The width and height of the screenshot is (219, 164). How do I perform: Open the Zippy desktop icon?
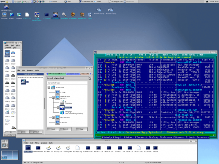pyautogui.click(x=90, y=16)
